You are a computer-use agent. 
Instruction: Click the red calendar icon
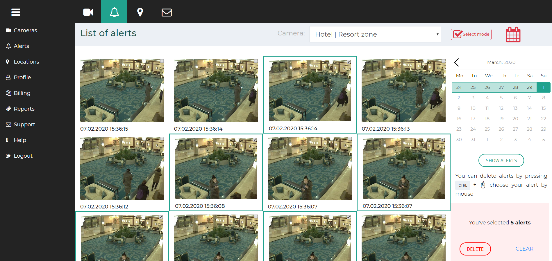click(x=513, y=35)
